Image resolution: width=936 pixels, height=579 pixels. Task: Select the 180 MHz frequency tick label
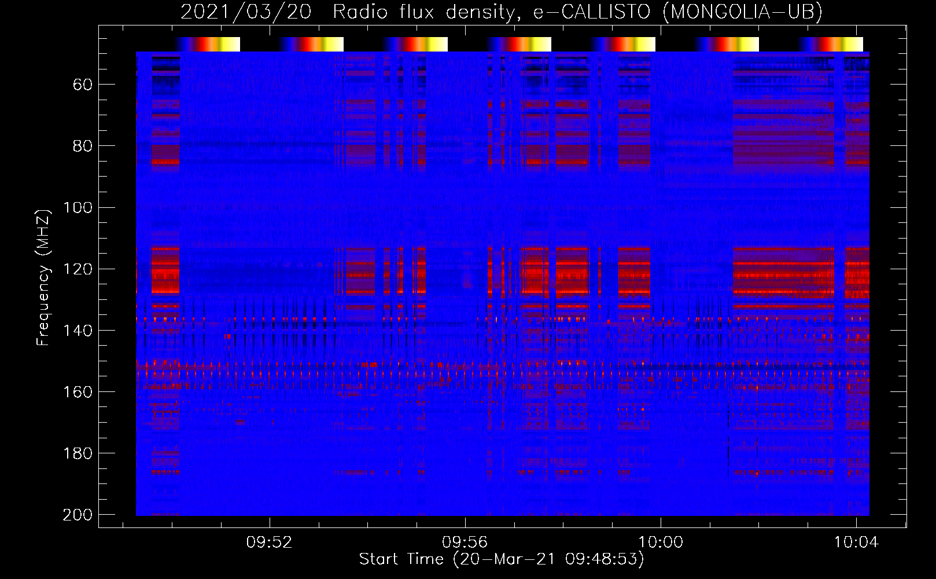click(x=78, y=453)
